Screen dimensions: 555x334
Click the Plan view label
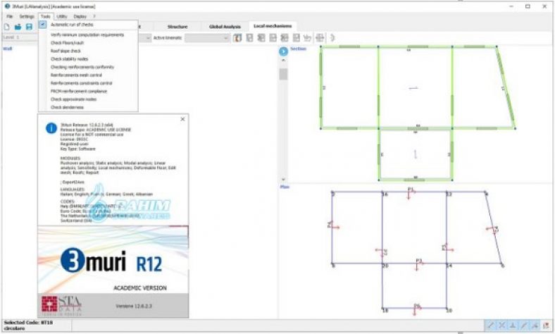tap(285, 187)
